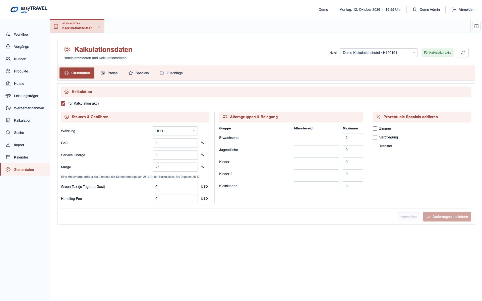Click the Demo link in header
The image size is (482, 301).
(x=323, y=10)
